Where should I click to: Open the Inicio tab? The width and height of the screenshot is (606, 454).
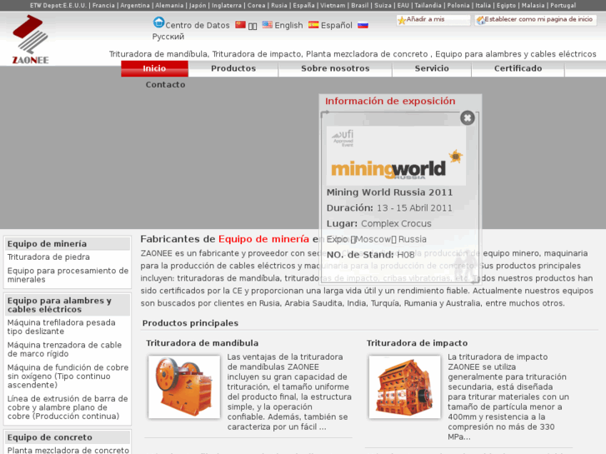click(x=154, y=68)
